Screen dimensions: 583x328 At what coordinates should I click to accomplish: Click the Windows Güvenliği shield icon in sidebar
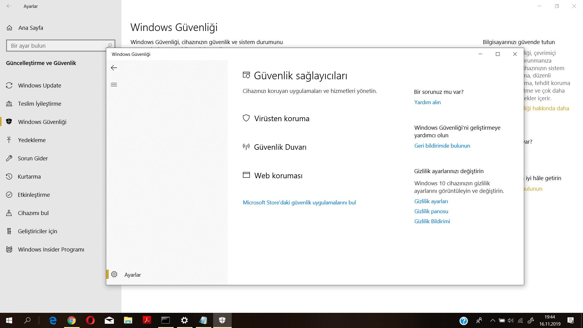(x=9, y=121)
